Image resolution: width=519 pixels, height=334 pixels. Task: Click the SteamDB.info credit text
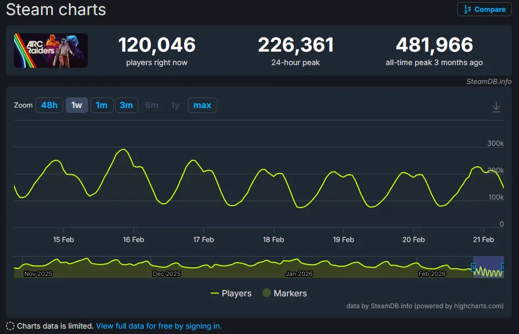[x=489, y=81]
